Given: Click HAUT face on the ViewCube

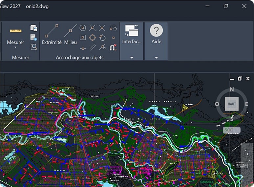Looking at the screenshot, I should 232,104.
